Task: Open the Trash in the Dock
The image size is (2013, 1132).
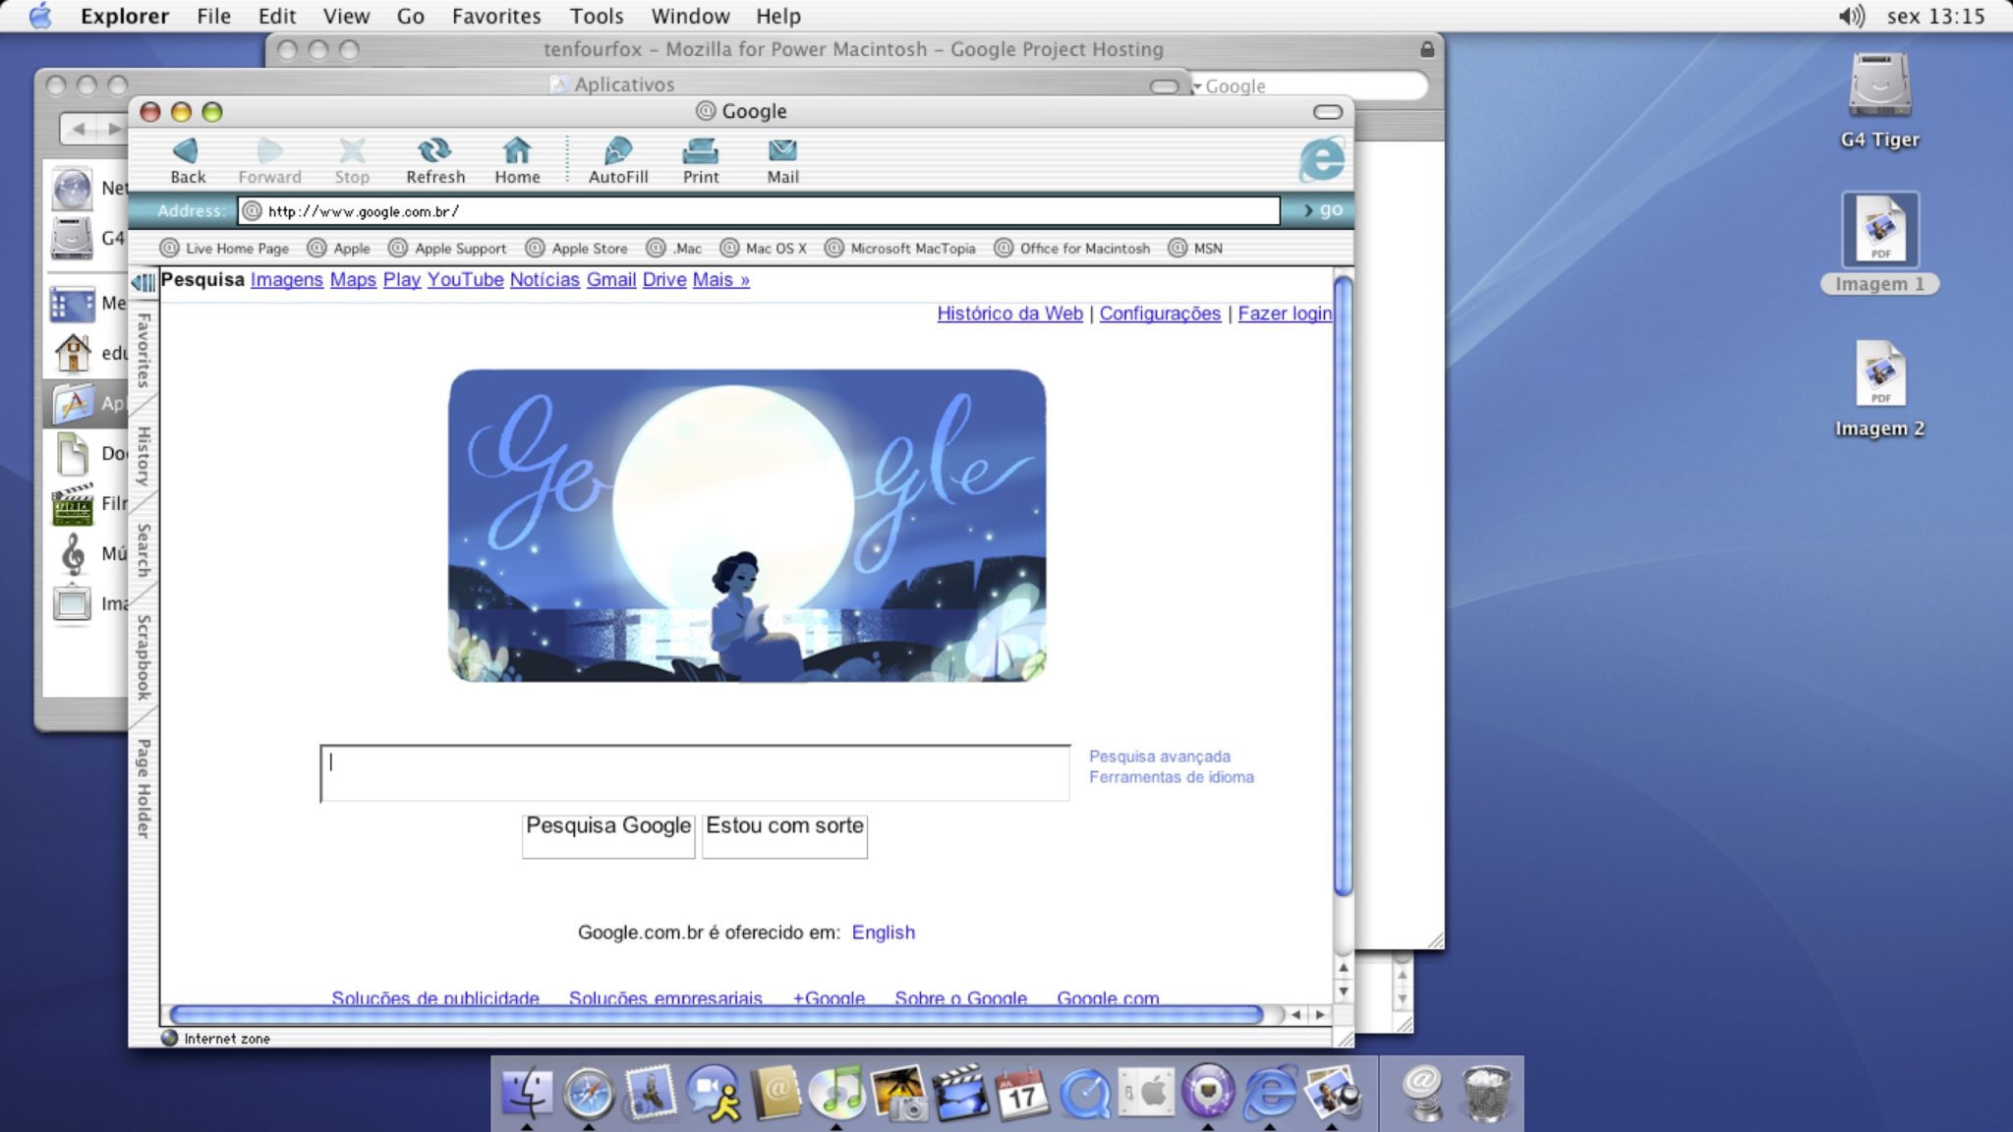Action: point(1486,1093)
